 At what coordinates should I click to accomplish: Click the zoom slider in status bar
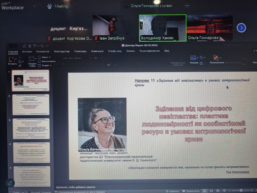[241, 190]
